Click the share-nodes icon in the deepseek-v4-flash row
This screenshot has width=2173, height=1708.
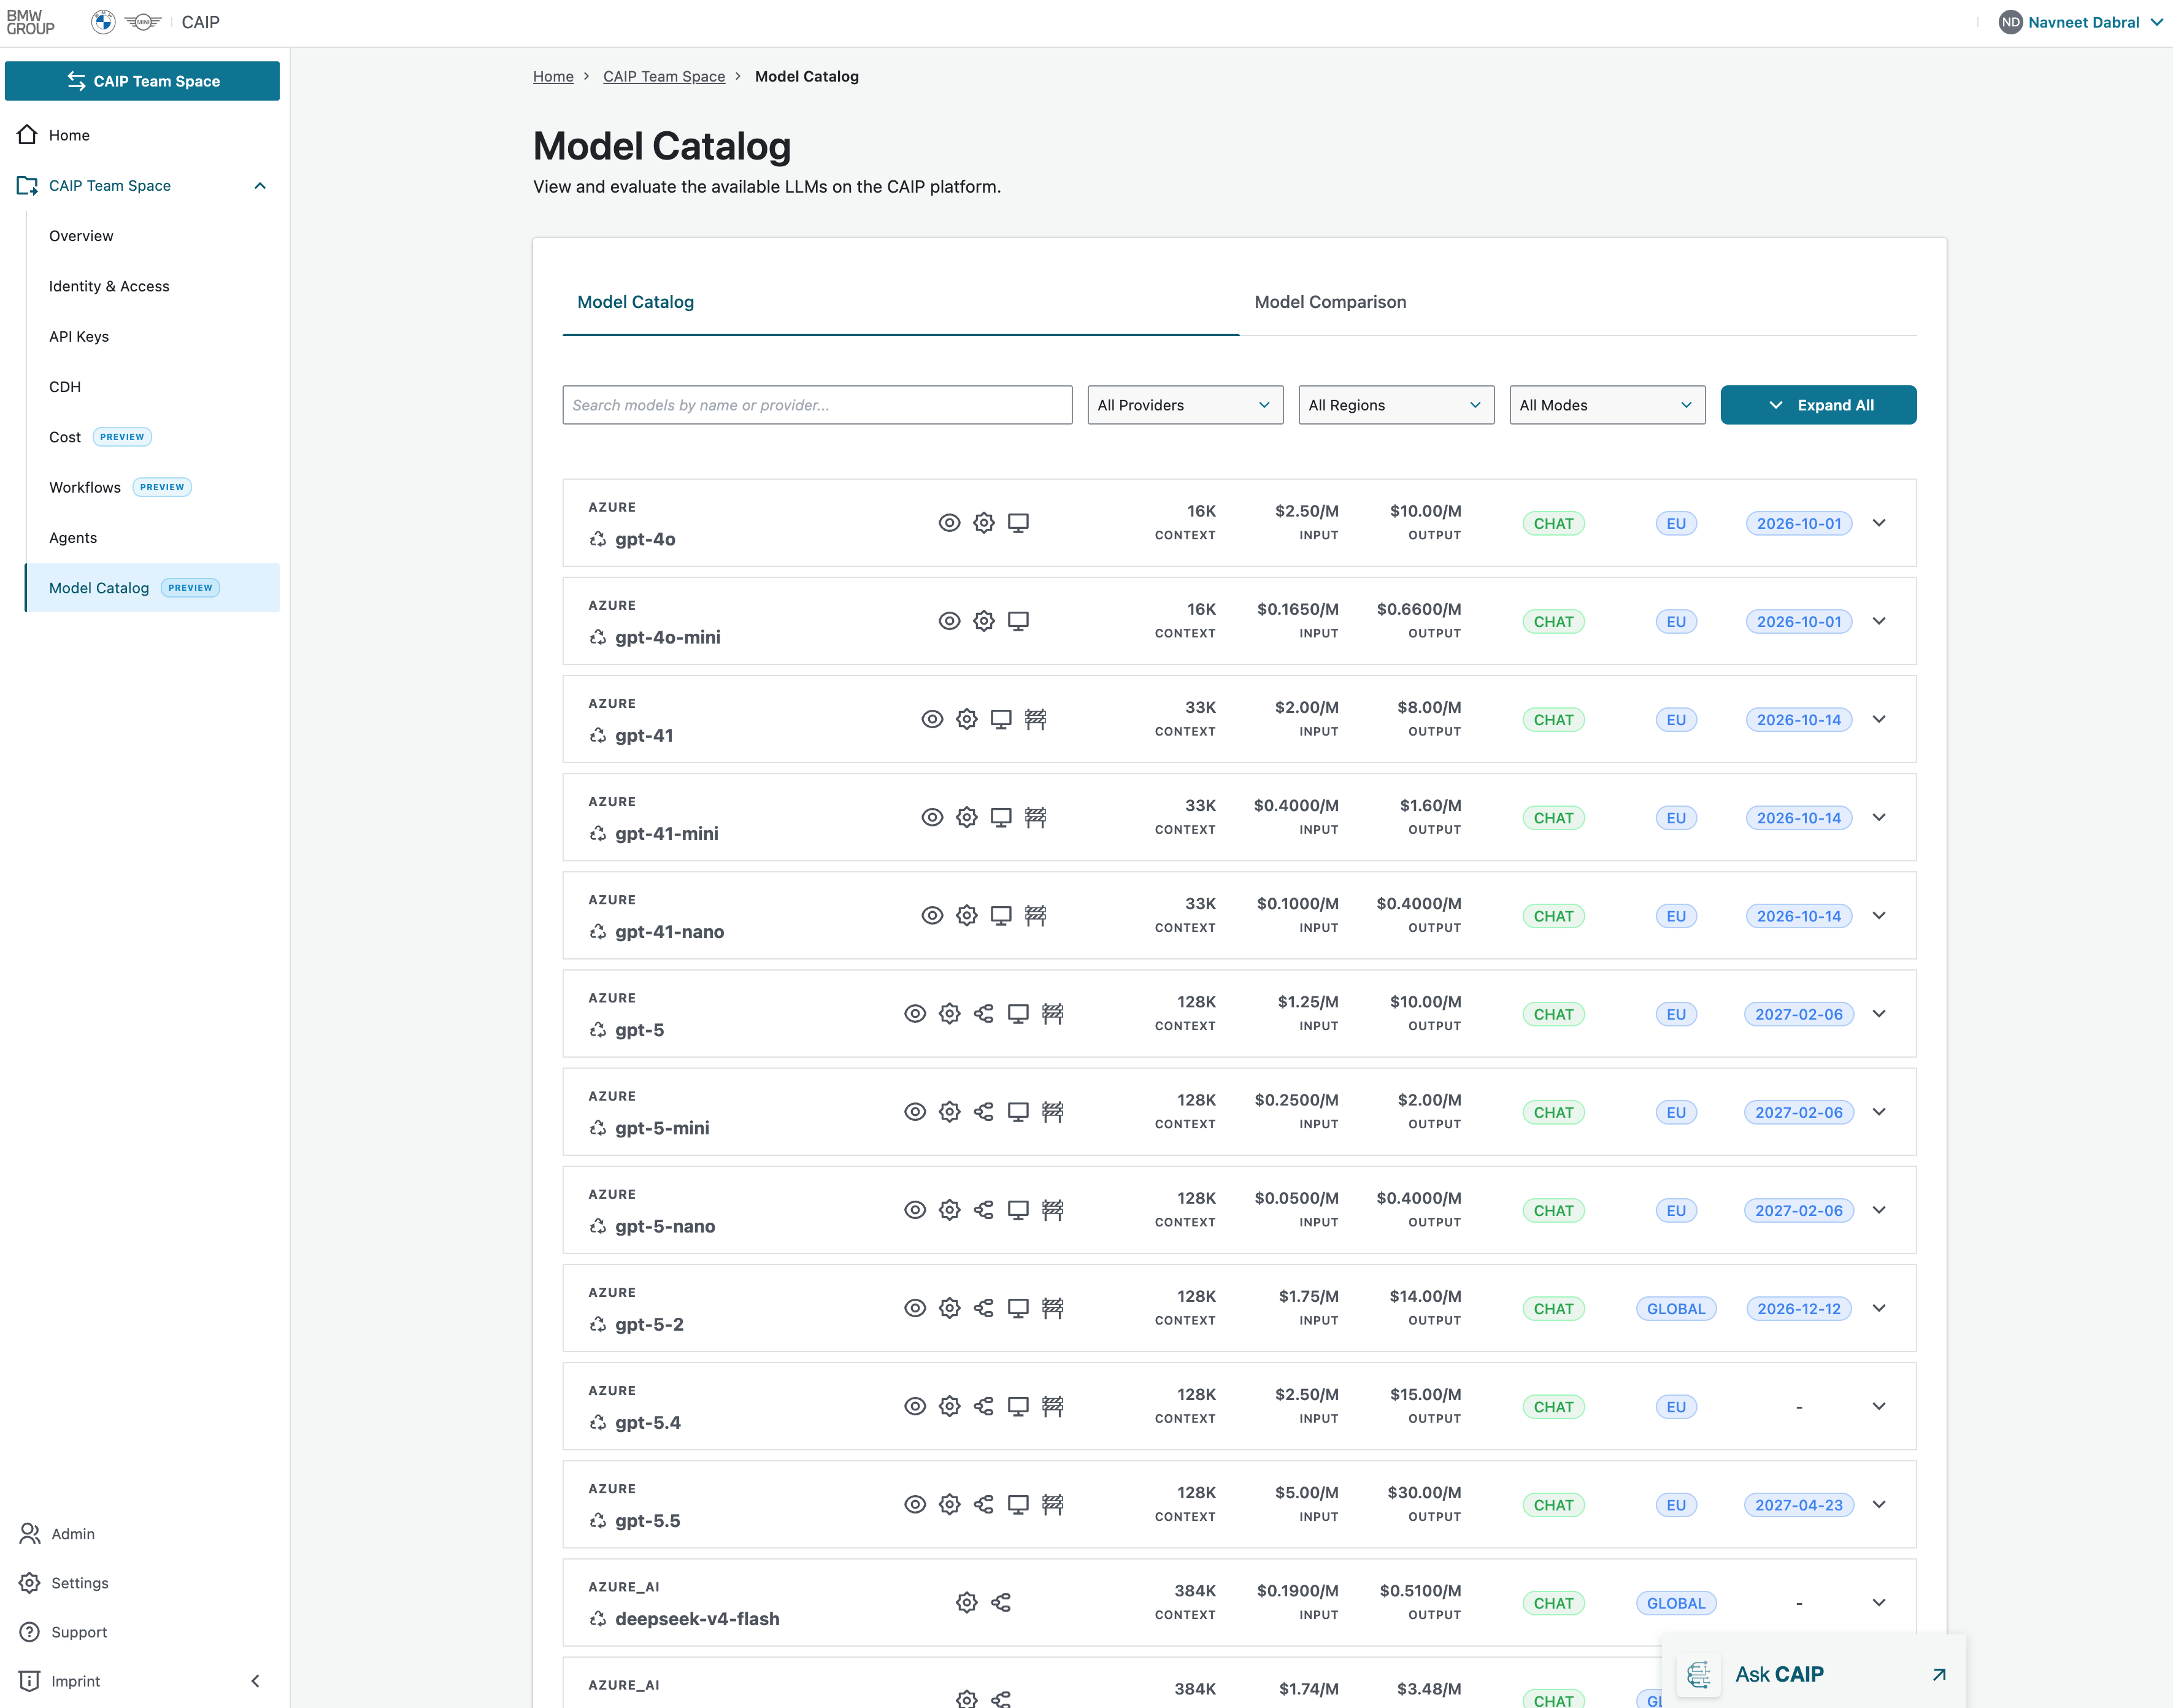pos(1001,1602)
